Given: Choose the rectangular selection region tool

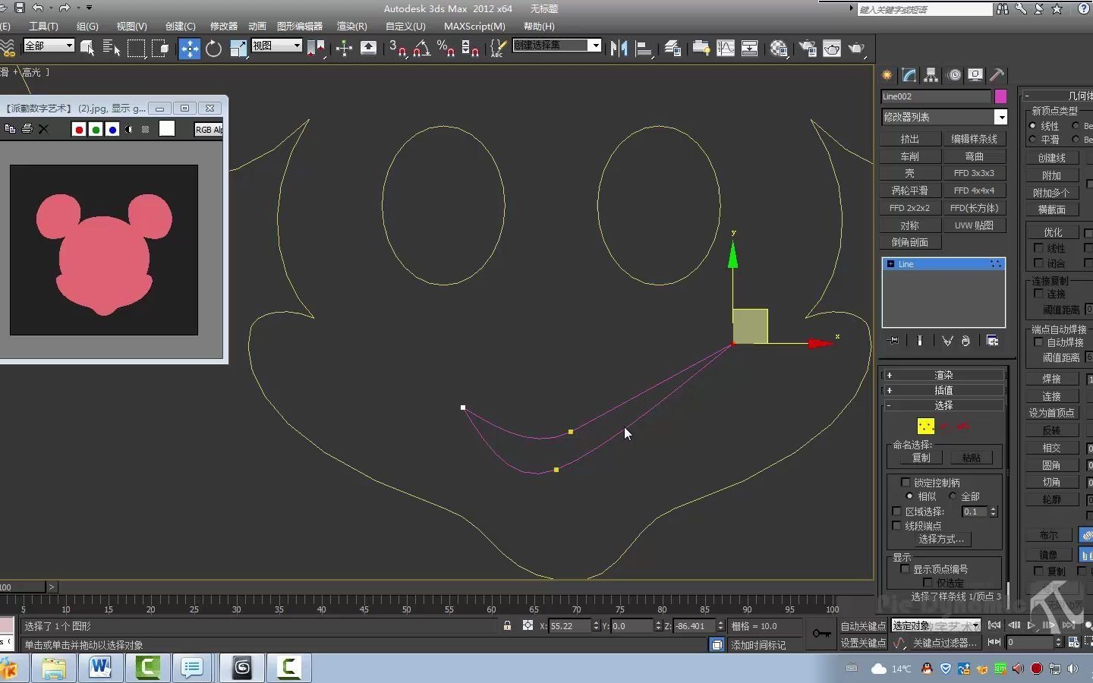Looking at the screenshot, I should pos(136,49).
